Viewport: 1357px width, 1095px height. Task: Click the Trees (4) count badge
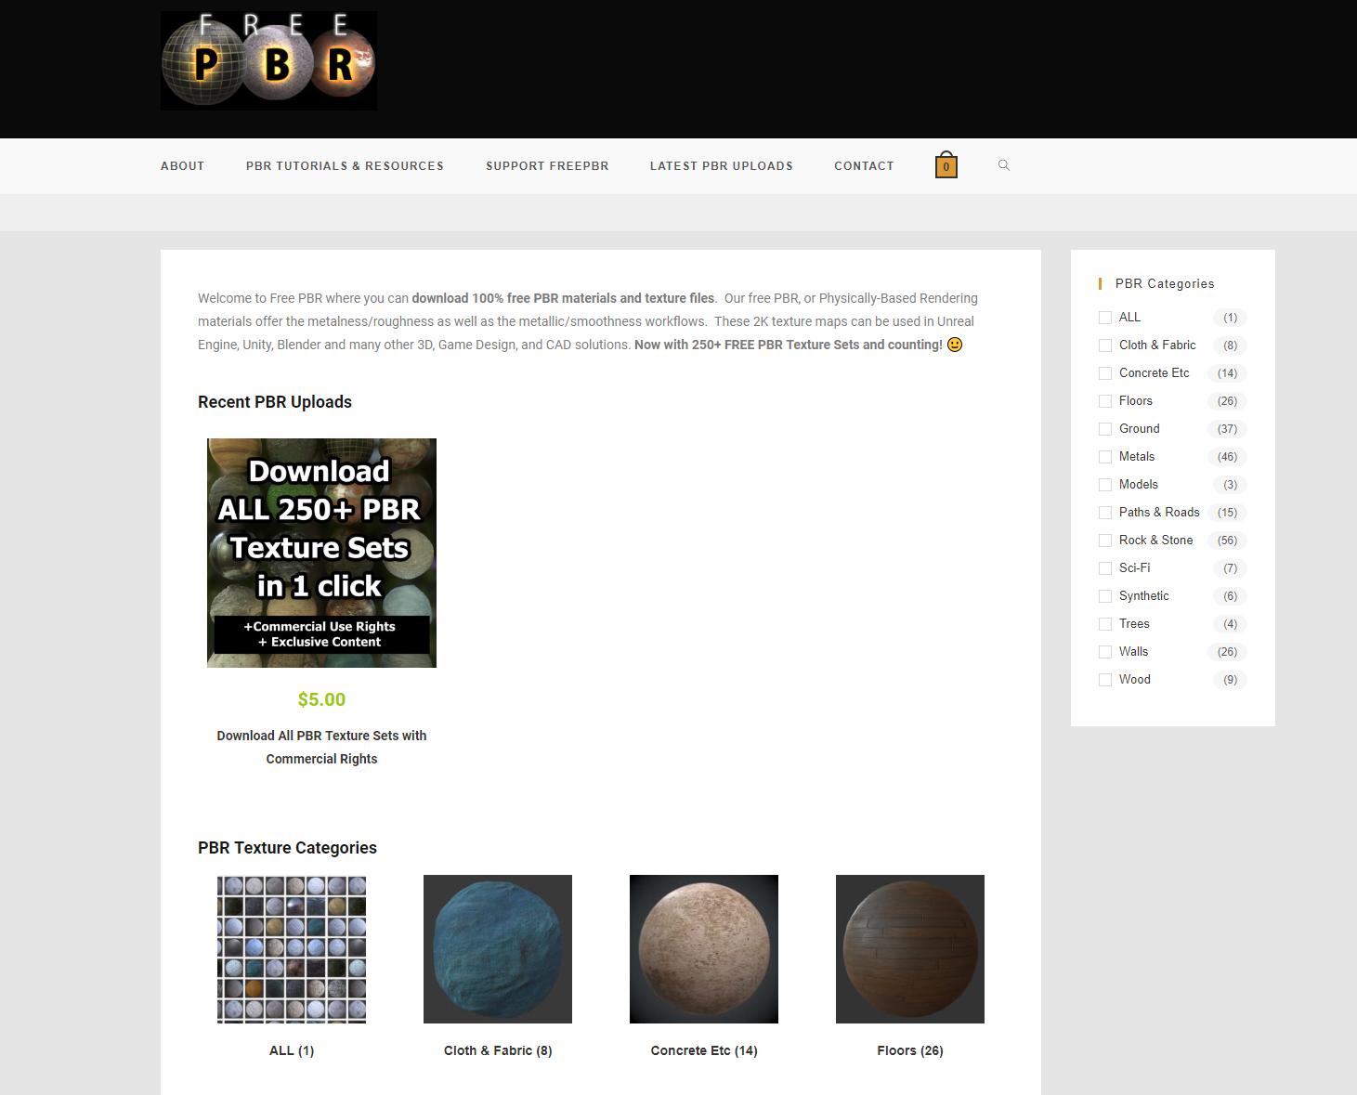click(1230, 624)
